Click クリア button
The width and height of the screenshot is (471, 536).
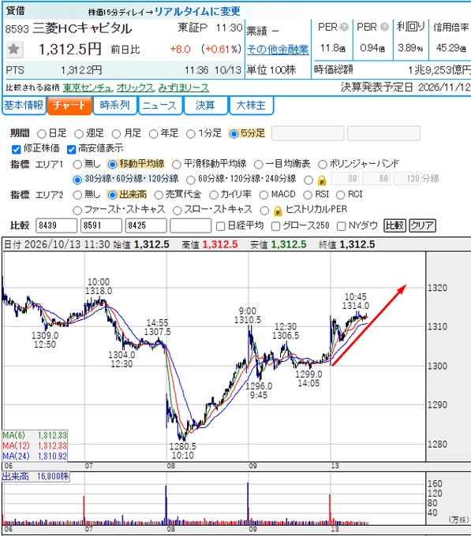point(422,225)
